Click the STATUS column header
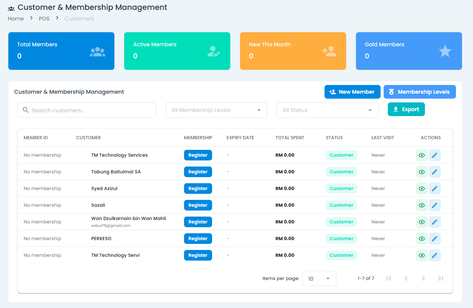This screenshot has height=308, width=473. pyautogui.click(x=334, y=138)
